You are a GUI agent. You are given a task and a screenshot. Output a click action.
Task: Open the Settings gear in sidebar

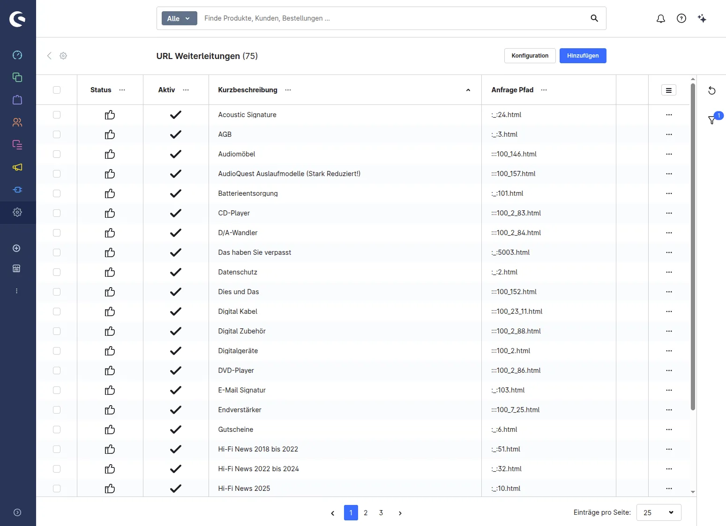(x=17, y=212)
